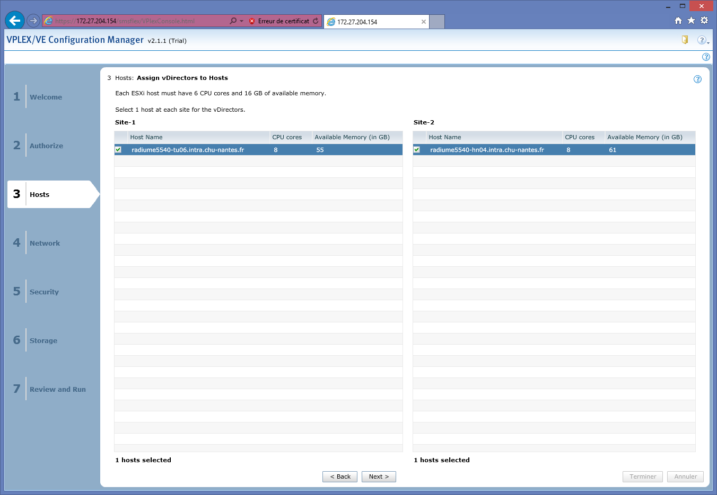Open the help icon inside the Hosts panel

coord(697,79)
